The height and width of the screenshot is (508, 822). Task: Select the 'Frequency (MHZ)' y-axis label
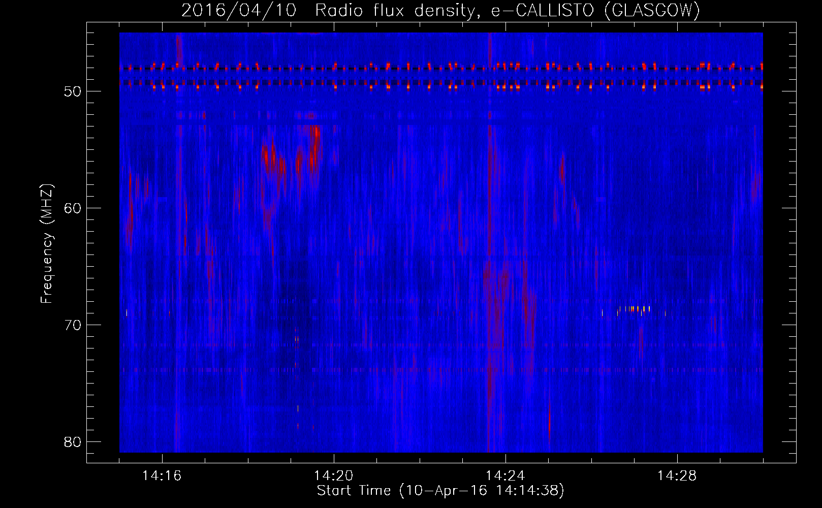(46, 244)
